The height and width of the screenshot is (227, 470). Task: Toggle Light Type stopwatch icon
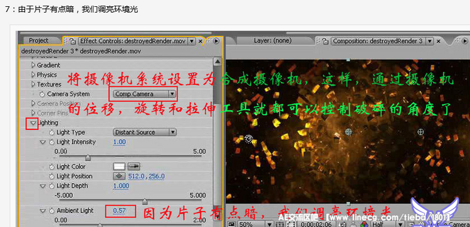click(x=52, y=132)
